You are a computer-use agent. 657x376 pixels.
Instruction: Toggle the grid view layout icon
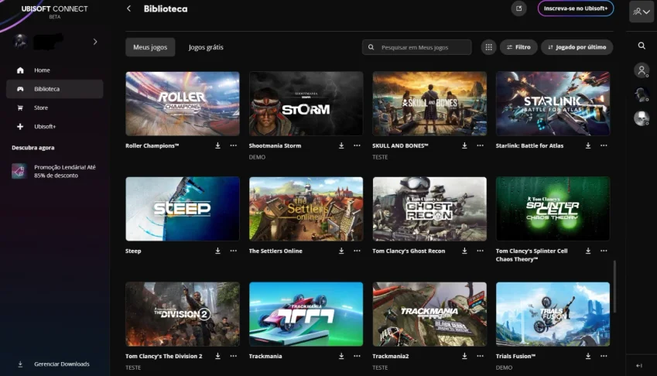(488, 47)
